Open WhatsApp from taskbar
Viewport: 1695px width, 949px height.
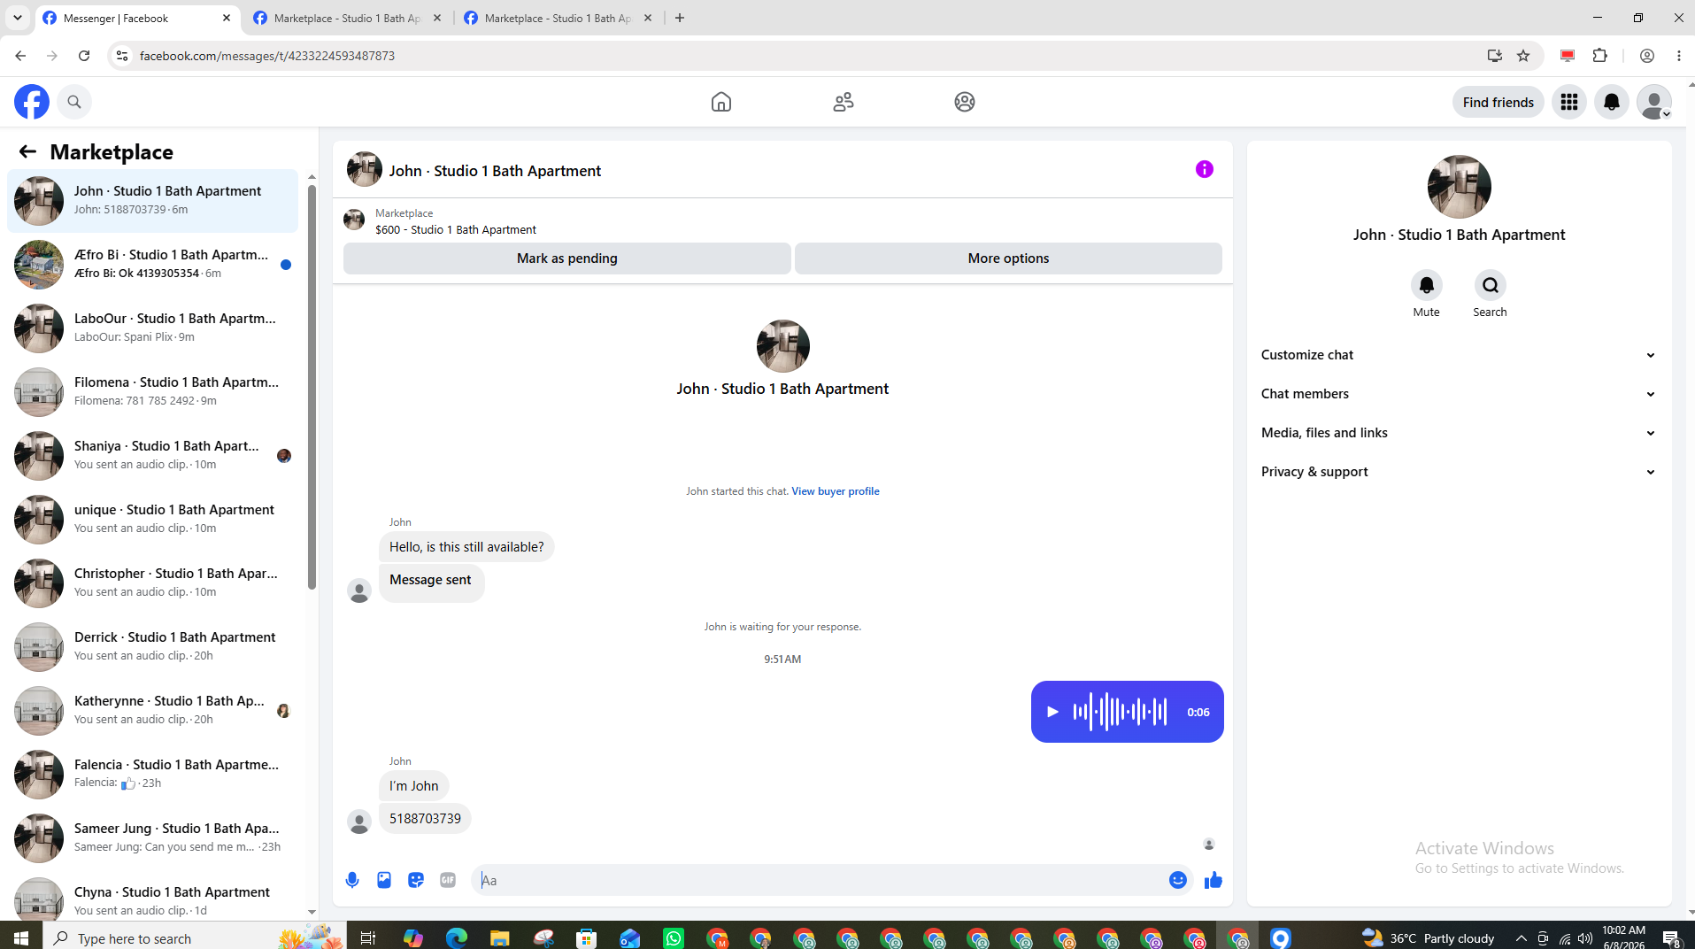pyautogui.click(x=674, y=937)
